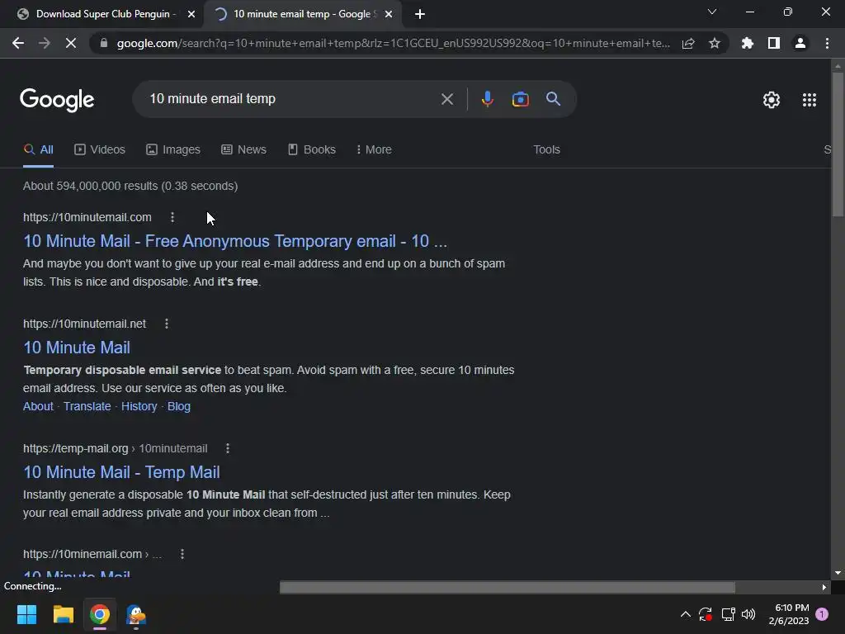The height and width of the screenshot is (634, 845).
Task: Stop loading the page
Action: click(71, 43)
